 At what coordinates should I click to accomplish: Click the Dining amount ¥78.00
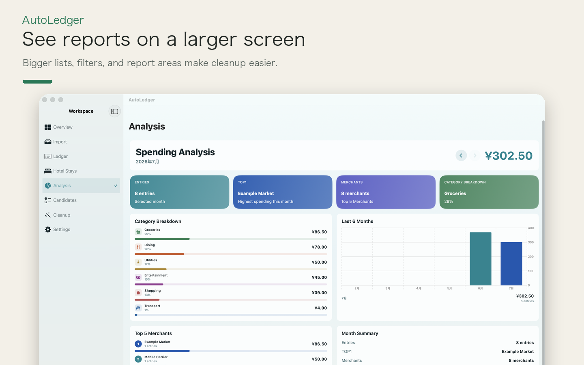pos(319,247)
